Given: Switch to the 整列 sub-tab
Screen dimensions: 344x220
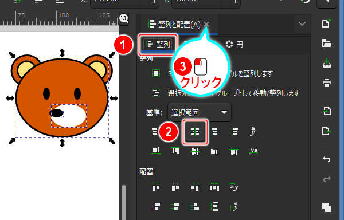Looking at the screenshot, I should point(158,45).
